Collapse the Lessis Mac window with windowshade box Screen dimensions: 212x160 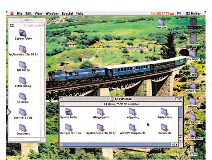click(x=181, y=99)
